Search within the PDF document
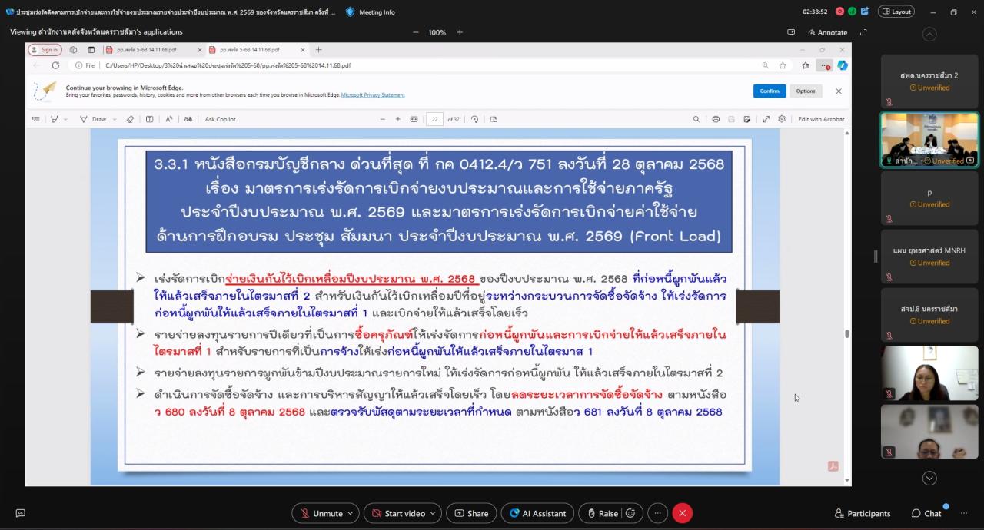The image size is (984, 530). [697, 119]
